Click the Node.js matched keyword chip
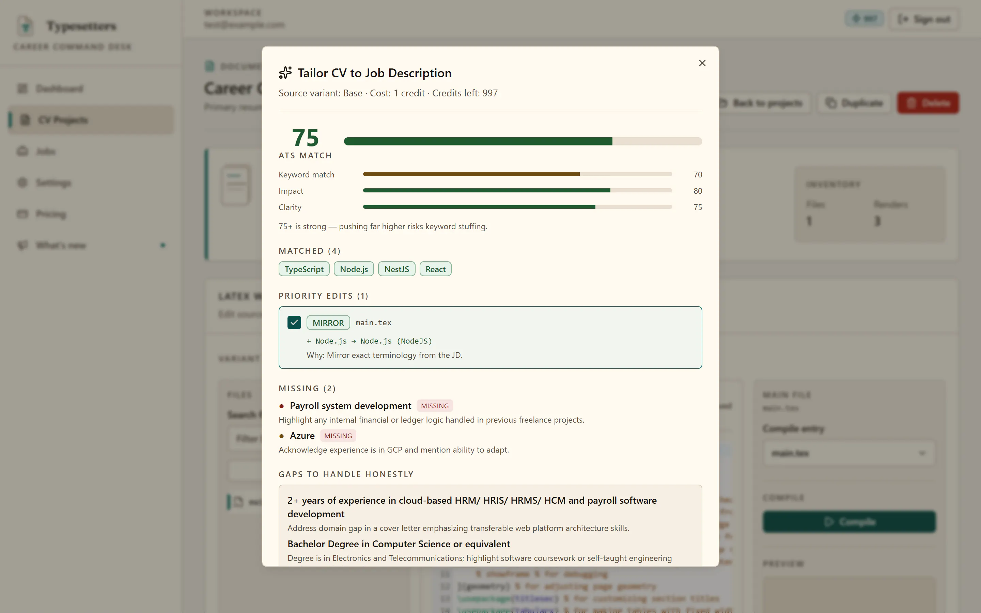981x613 pixels. 354,269
